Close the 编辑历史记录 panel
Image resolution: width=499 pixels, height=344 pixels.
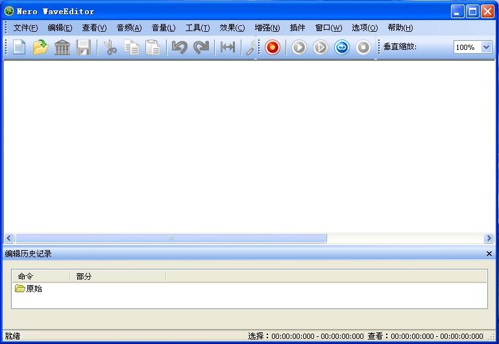tap(489, 253)
